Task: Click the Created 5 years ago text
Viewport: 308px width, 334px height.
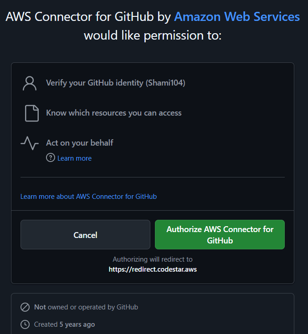Action: pos(64,324)
